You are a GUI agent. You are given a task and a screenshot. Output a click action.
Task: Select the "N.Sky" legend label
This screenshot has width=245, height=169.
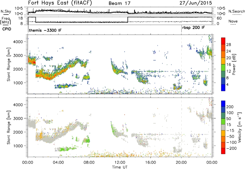tap(6, 11)
